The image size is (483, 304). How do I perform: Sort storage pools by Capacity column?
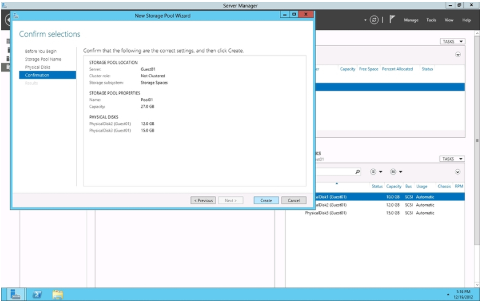(347, 69)
